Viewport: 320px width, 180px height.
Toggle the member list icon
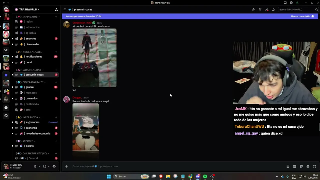tap(273, 9)
